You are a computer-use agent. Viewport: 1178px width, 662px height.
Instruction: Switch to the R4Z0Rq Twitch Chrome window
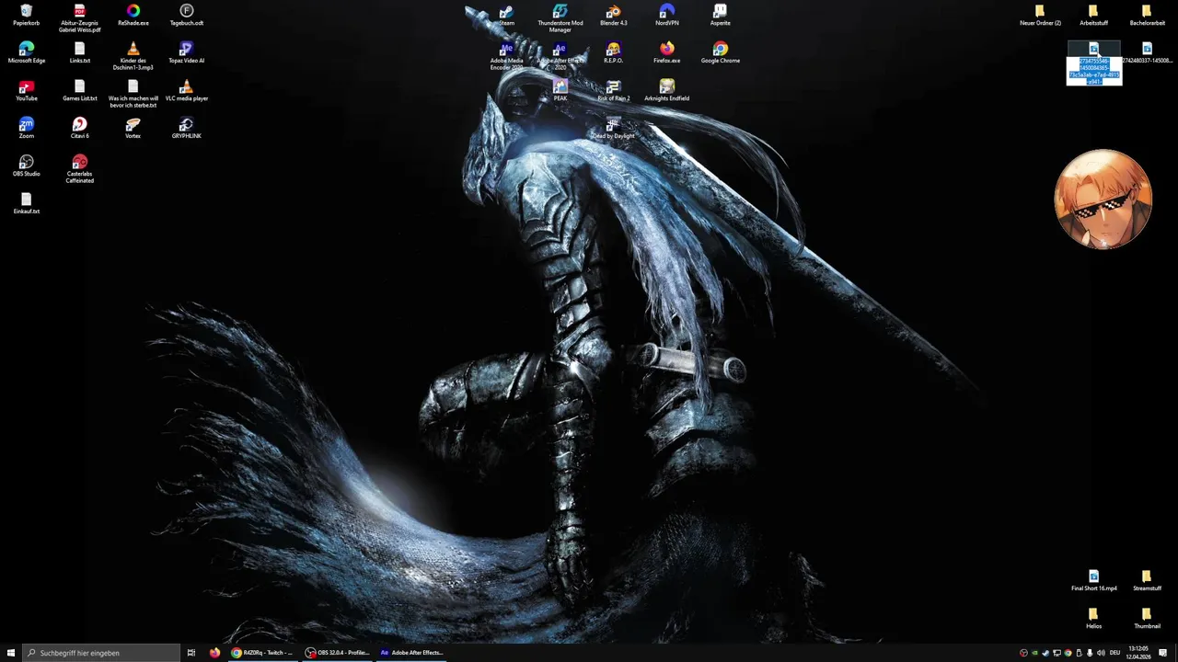point(263,653)
